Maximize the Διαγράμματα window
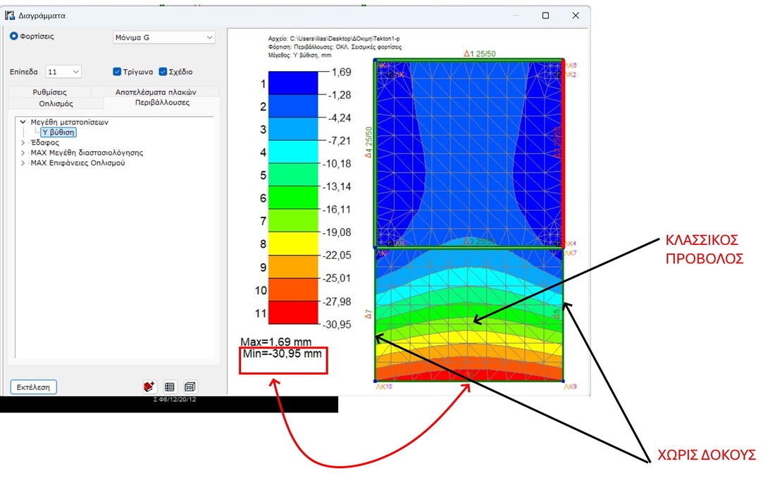Screen dimensions: 775x478 tap(545, 15)
